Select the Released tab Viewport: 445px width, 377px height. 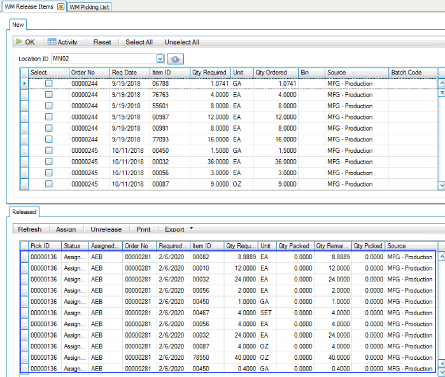tap(25, 211)
